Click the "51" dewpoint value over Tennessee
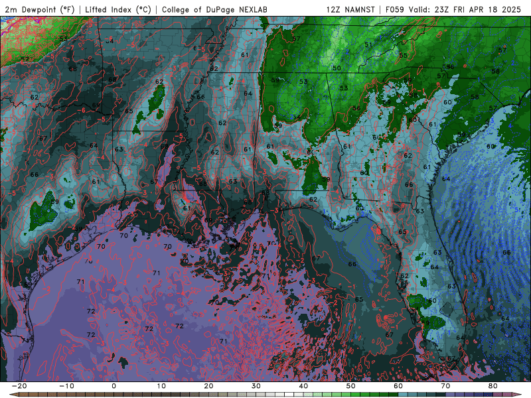531x398 pixels. click(x=368, y=44)
